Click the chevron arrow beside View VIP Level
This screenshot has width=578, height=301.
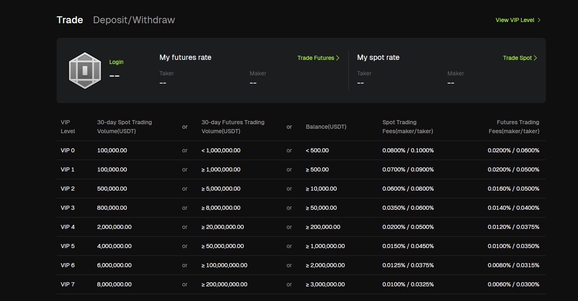pyautogui.click(x=539, y=20)
